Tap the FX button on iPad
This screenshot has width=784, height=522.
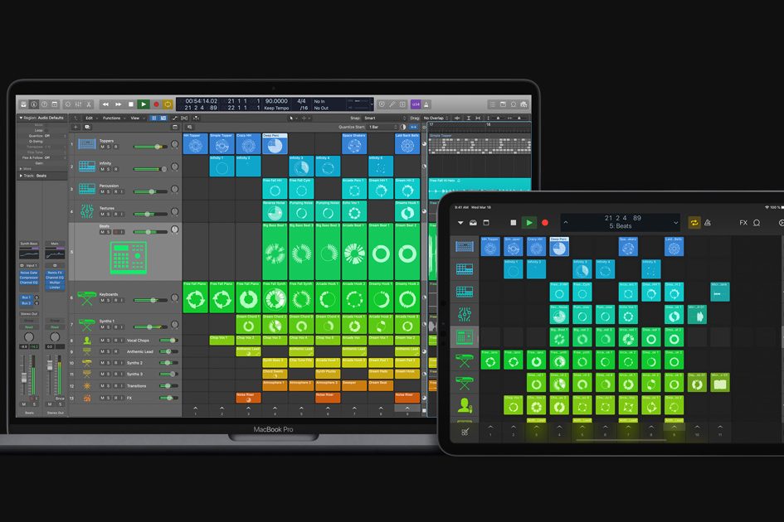pyautogui.click(x=743, y=223)
